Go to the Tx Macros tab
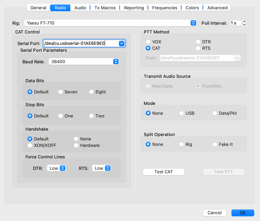Screen dimensions: 260x221 105,8
